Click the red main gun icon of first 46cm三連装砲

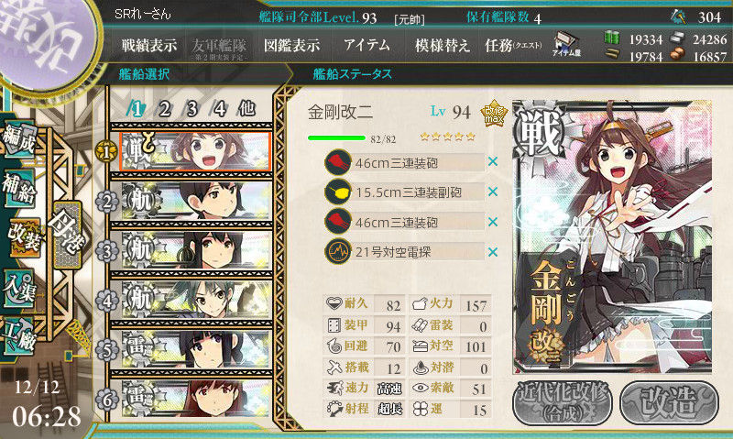(x=337, y=162)
